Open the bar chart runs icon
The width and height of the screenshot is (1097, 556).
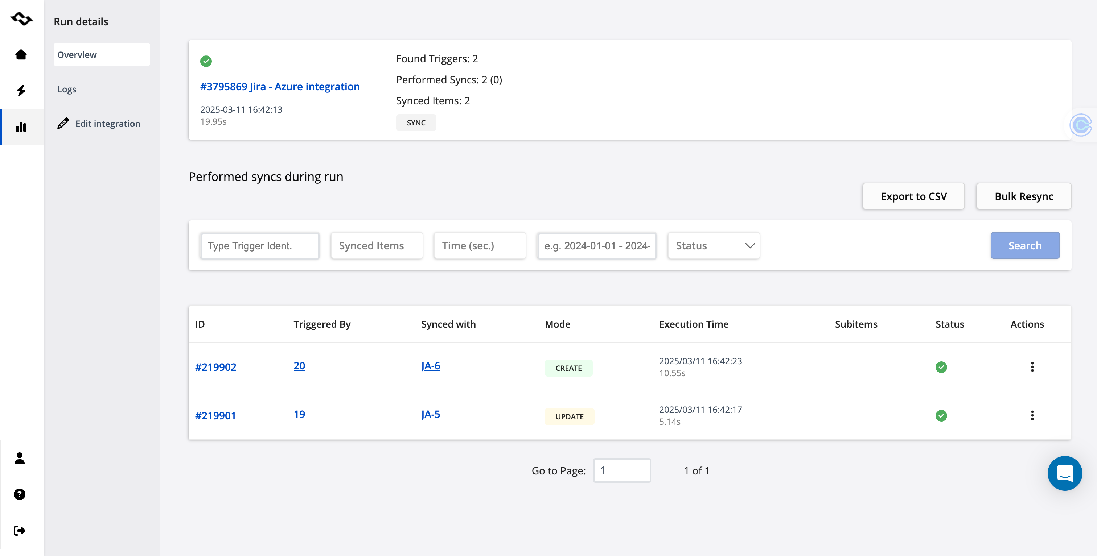tap(21, 127)
